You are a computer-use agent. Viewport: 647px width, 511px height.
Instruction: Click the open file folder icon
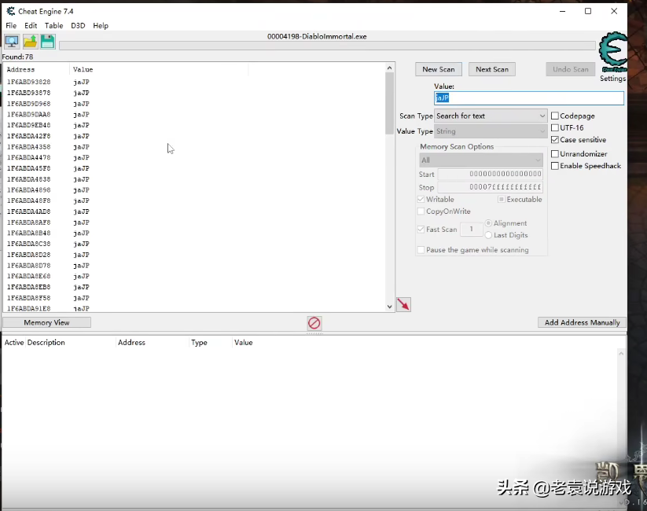[x=30, y=42]
